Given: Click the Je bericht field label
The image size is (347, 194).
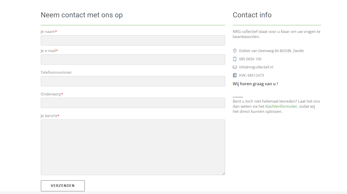Looking at the screenshot, I should [50, 116].
